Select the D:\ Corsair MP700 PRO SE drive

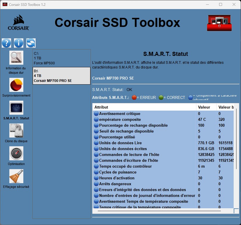[x=62, y=76]
